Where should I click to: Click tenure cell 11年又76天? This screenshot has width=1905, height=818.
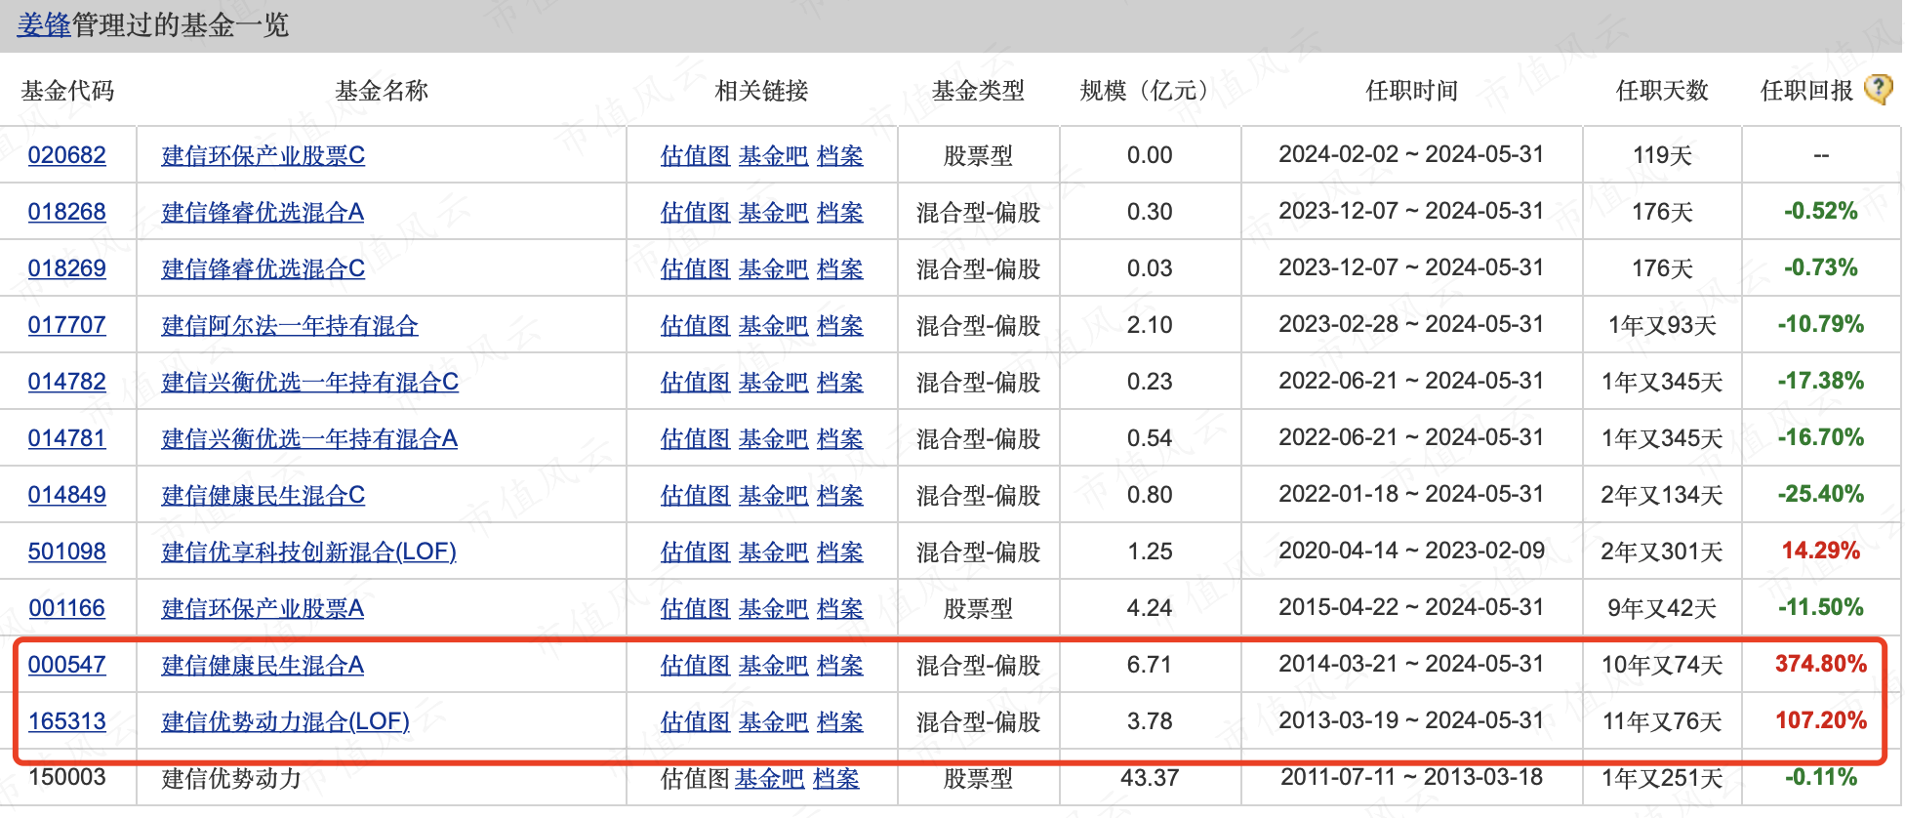[1662, 721]
